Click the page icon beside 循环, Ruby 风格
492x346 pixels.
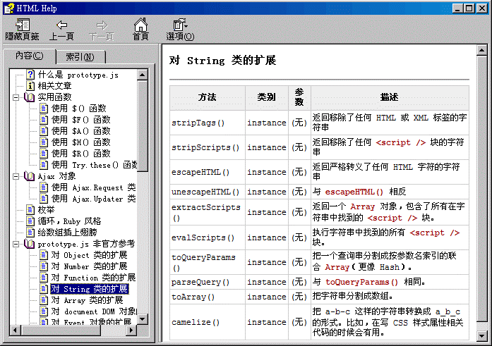coord(30,221)
